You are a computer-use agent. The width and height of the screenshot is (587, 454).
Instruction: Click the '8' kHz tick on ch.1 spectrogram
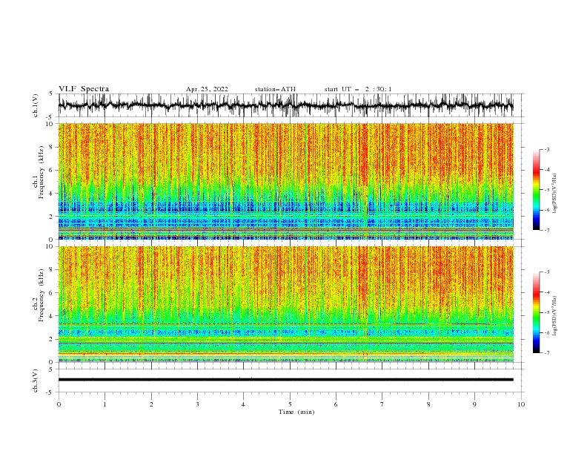click(53, 147)
